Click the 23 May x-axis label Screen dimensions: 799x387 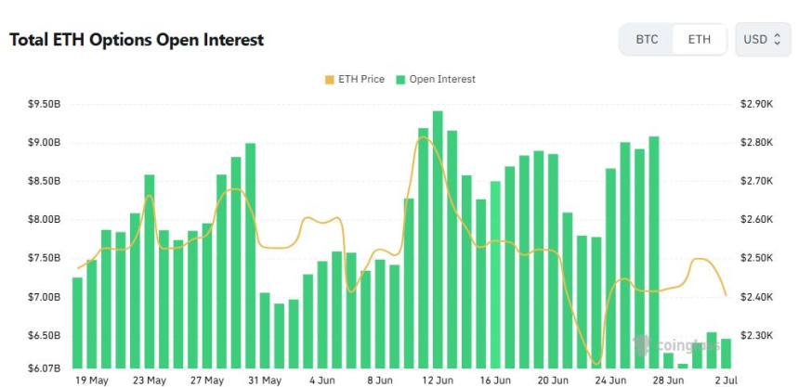click(150, 381)
